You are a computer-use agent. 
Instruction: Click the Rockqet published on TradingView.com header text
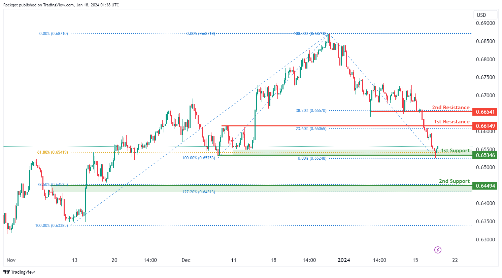click(x=61, y=5)
